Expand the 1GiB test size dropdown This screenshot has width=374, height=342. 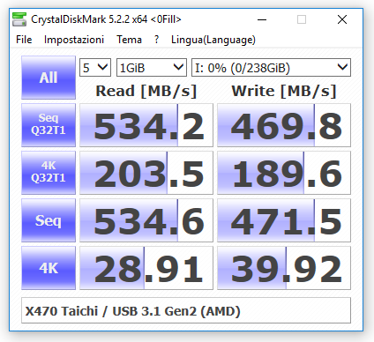pos(152,68)
